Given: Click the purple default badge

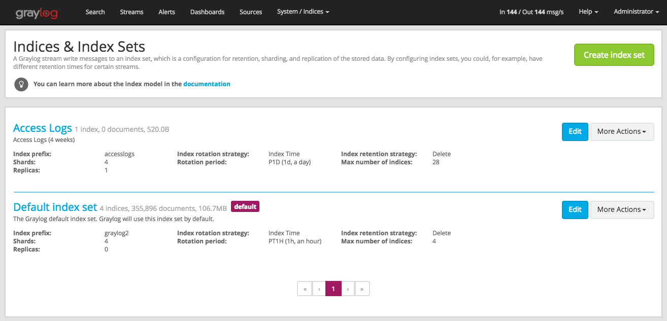Looking at the screenshot, I should point(245,206).
